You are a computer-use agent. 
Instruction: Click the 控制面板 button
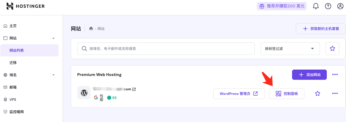point(287,94)
